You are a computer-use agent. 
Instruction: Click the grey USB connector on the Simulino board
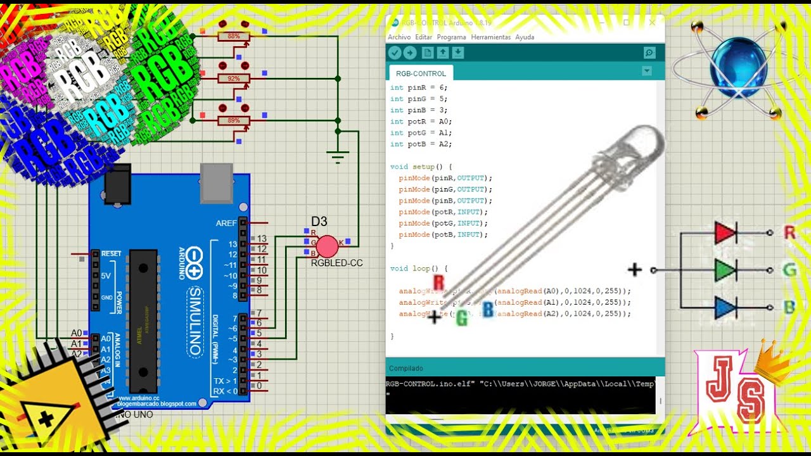(217, 183)
